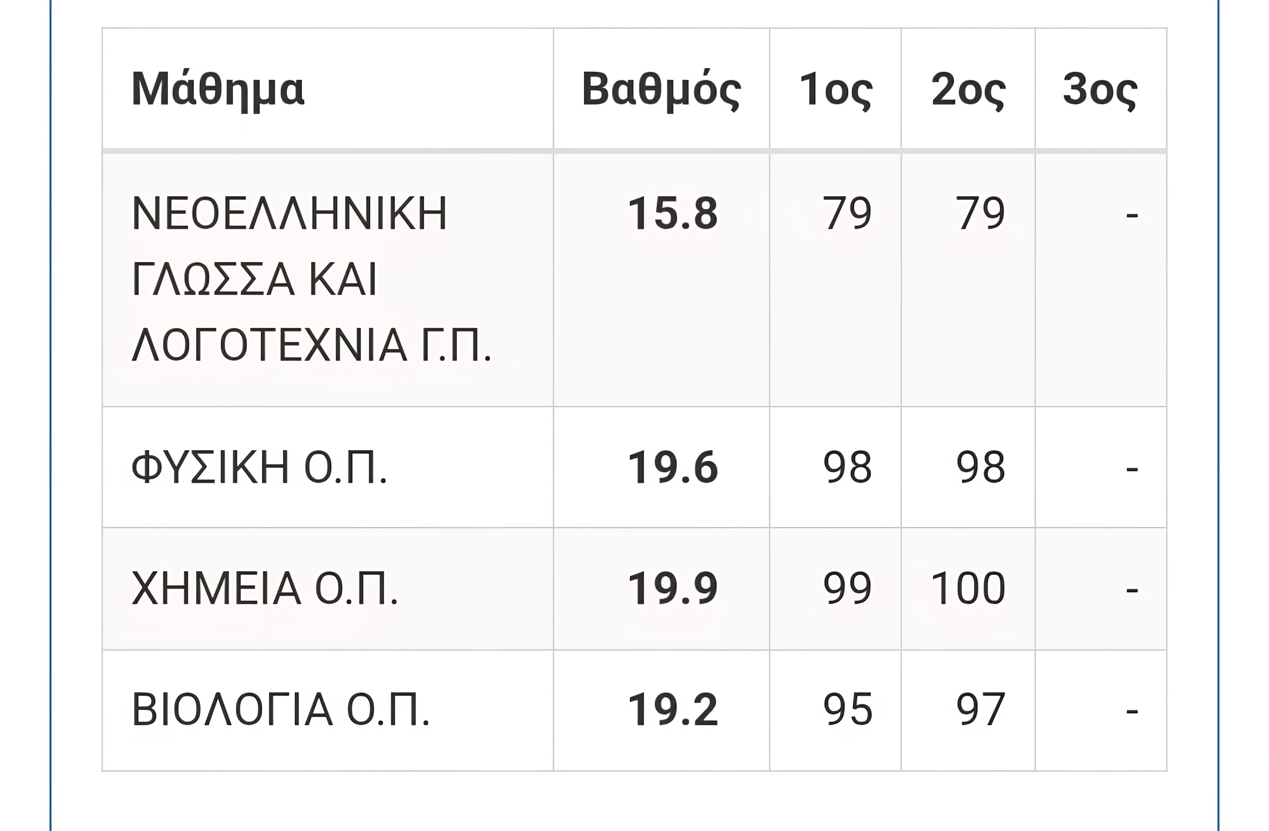
Task: Click the 19.2 grade for ΒΙΟΛΟΓΙΑ
Action: click(x=673, y=710)
